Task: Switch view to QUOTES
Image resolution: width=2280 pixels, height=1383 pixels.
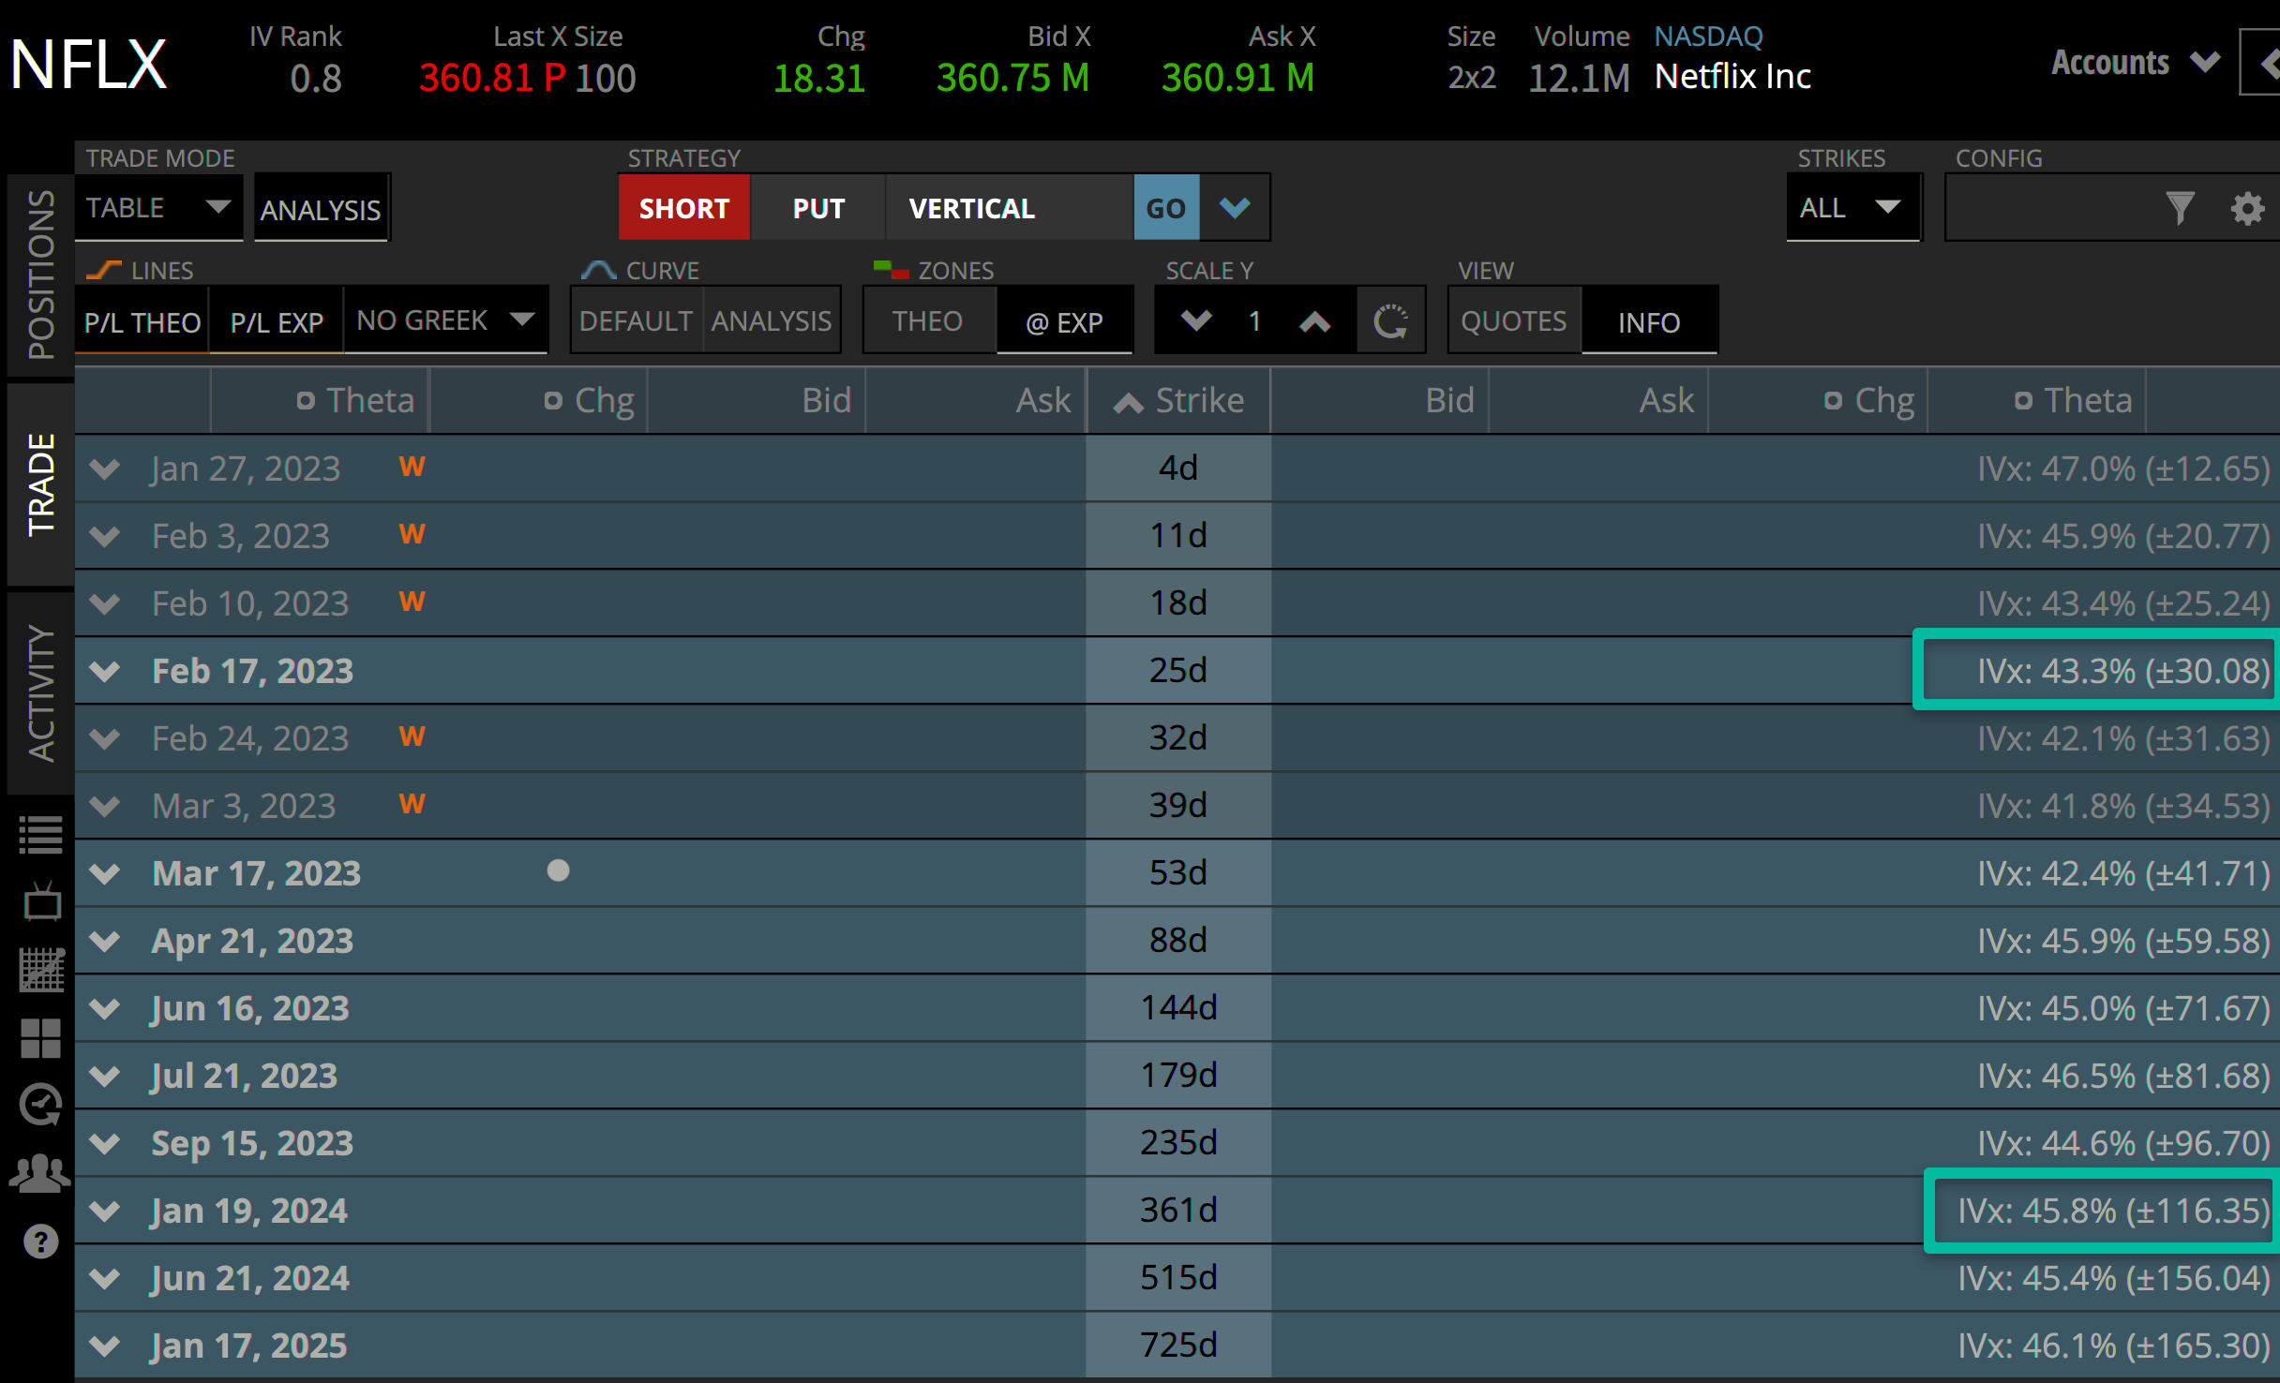Action: [x=1514, y=321]
